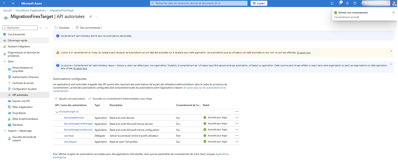Open Device.ReadWrite.All permission
The height and width of the screenshot is (163, 398).
pos(74,118)
